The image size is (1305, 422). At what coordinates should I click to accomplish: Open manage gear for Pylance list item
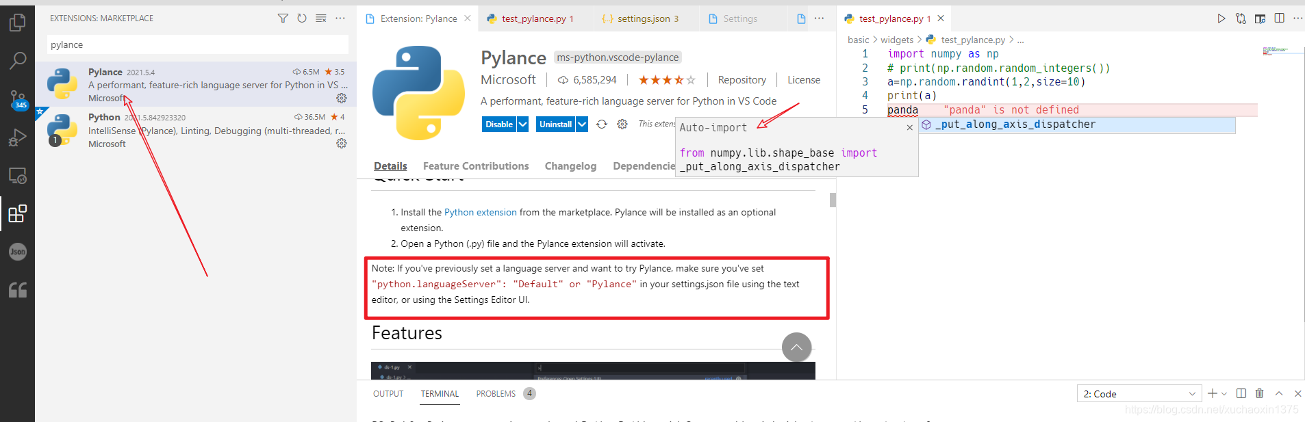pos(341,98)
